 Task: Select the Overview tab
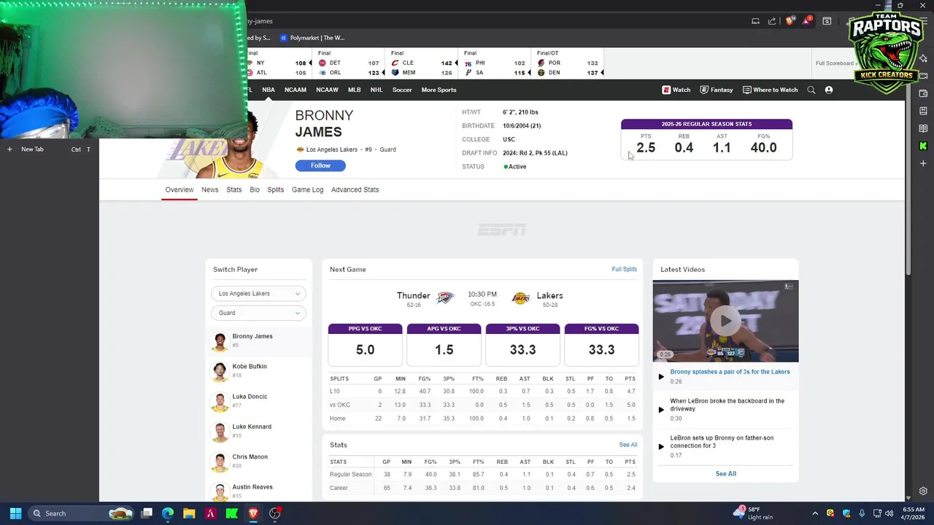coord(180,190)
